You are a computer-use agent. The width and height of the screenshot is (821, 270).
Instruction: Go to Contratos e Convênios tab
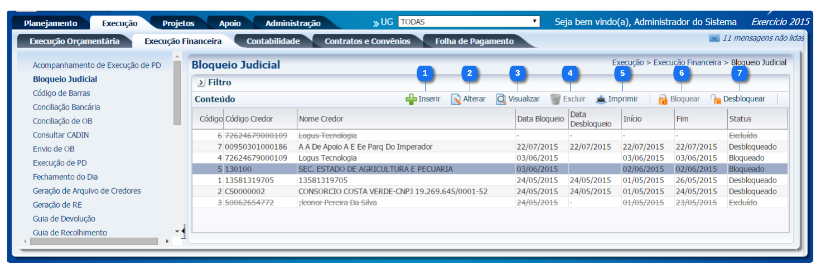(x=367, y=41)
